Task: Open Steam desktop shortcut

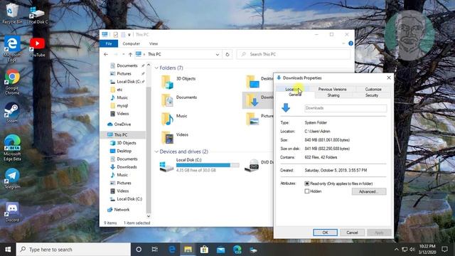Action: click(x=12, y=112)
